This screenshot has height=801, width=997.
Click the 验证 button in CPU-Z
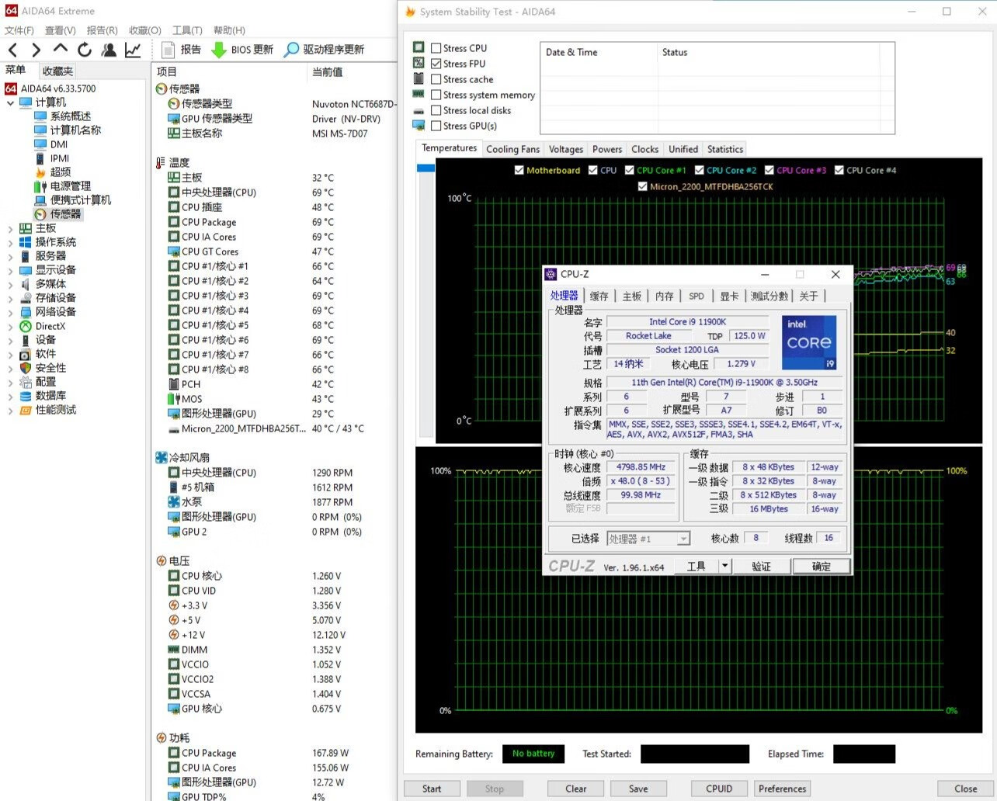coord(761,566)
